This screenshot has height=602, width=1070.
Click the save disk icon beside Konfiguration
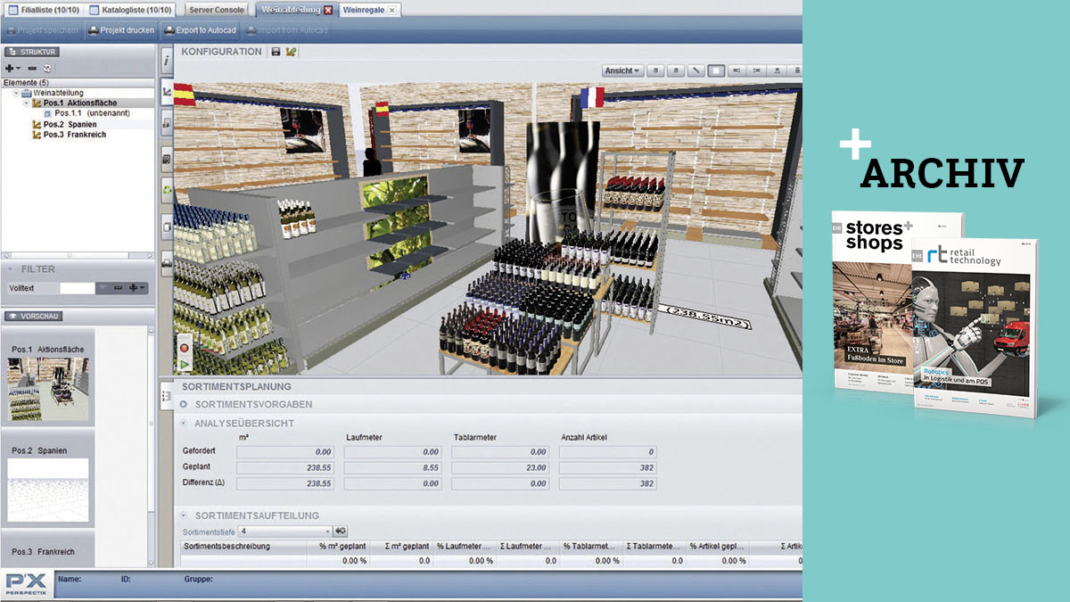coord(276,52)
